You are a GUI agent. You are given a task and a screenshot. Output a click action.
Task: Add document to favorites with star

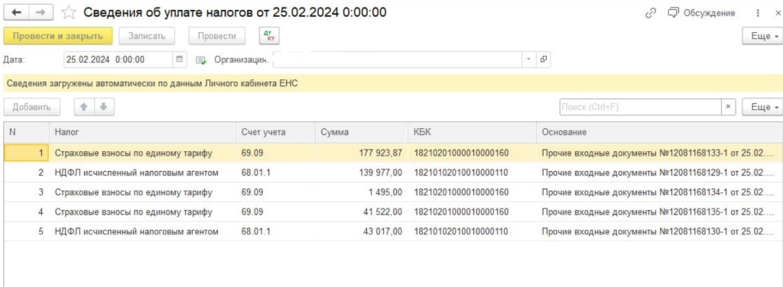tap(68, 12)
